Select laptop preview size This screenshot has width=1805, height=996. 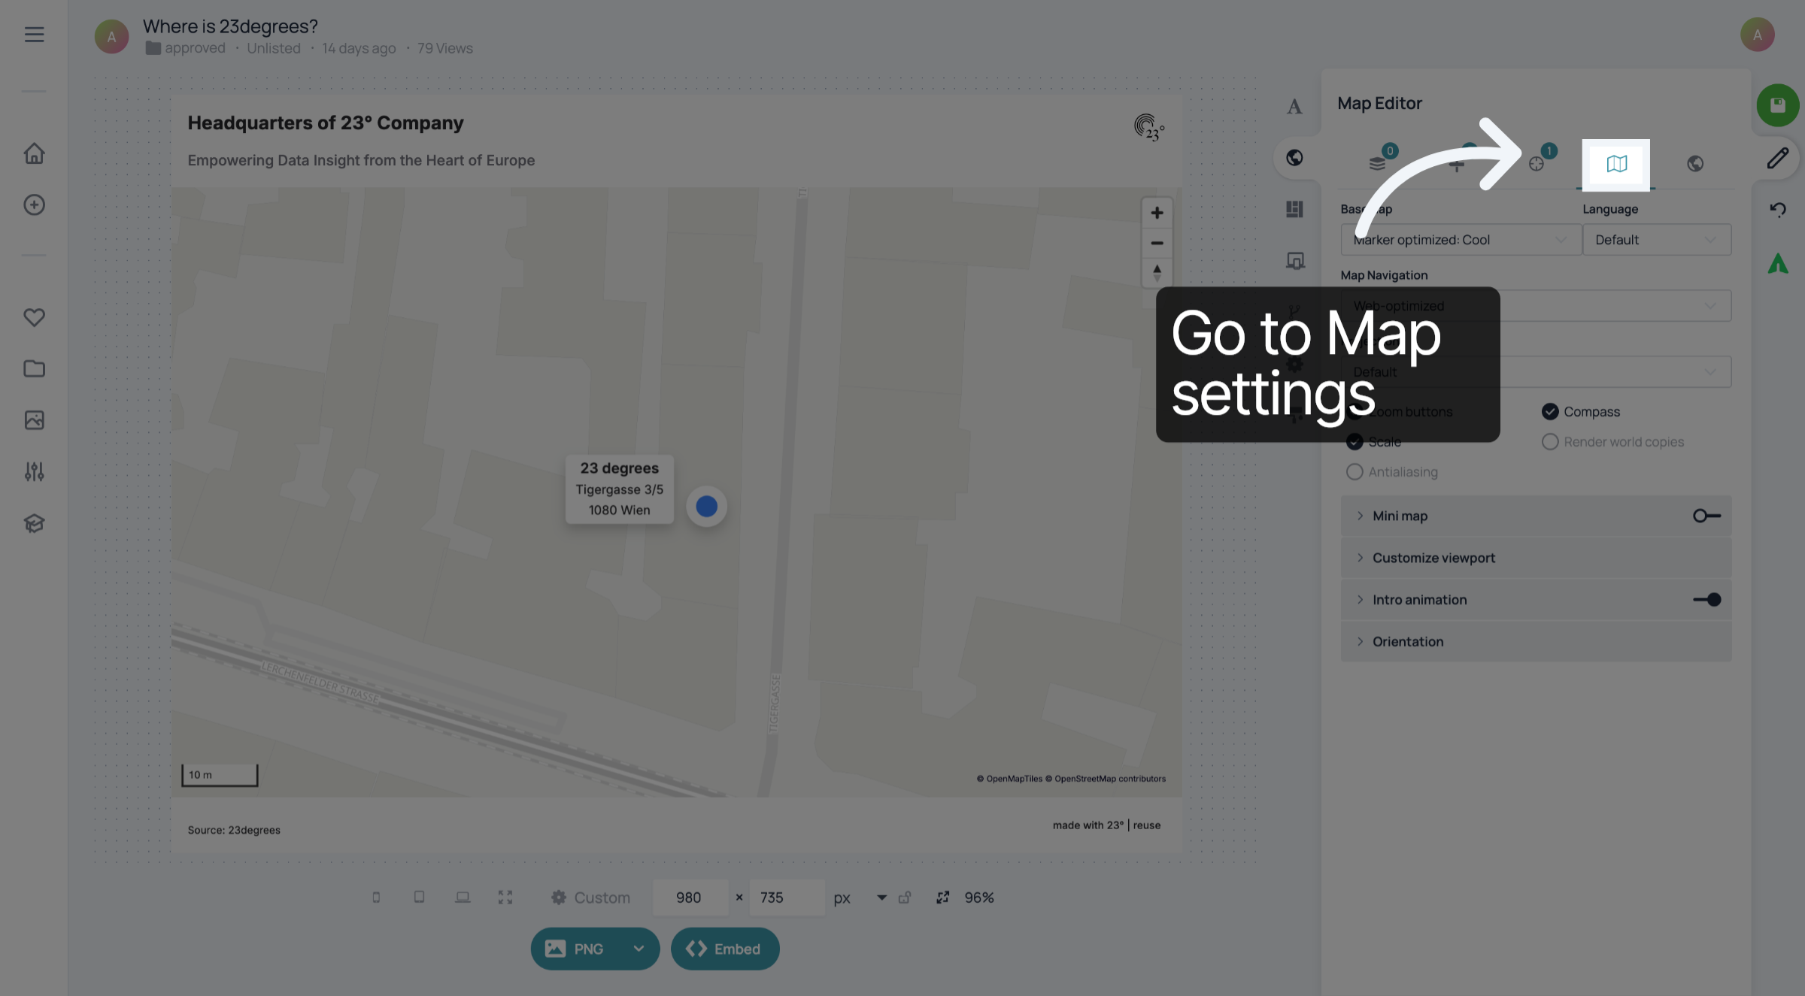pos(463,897)
